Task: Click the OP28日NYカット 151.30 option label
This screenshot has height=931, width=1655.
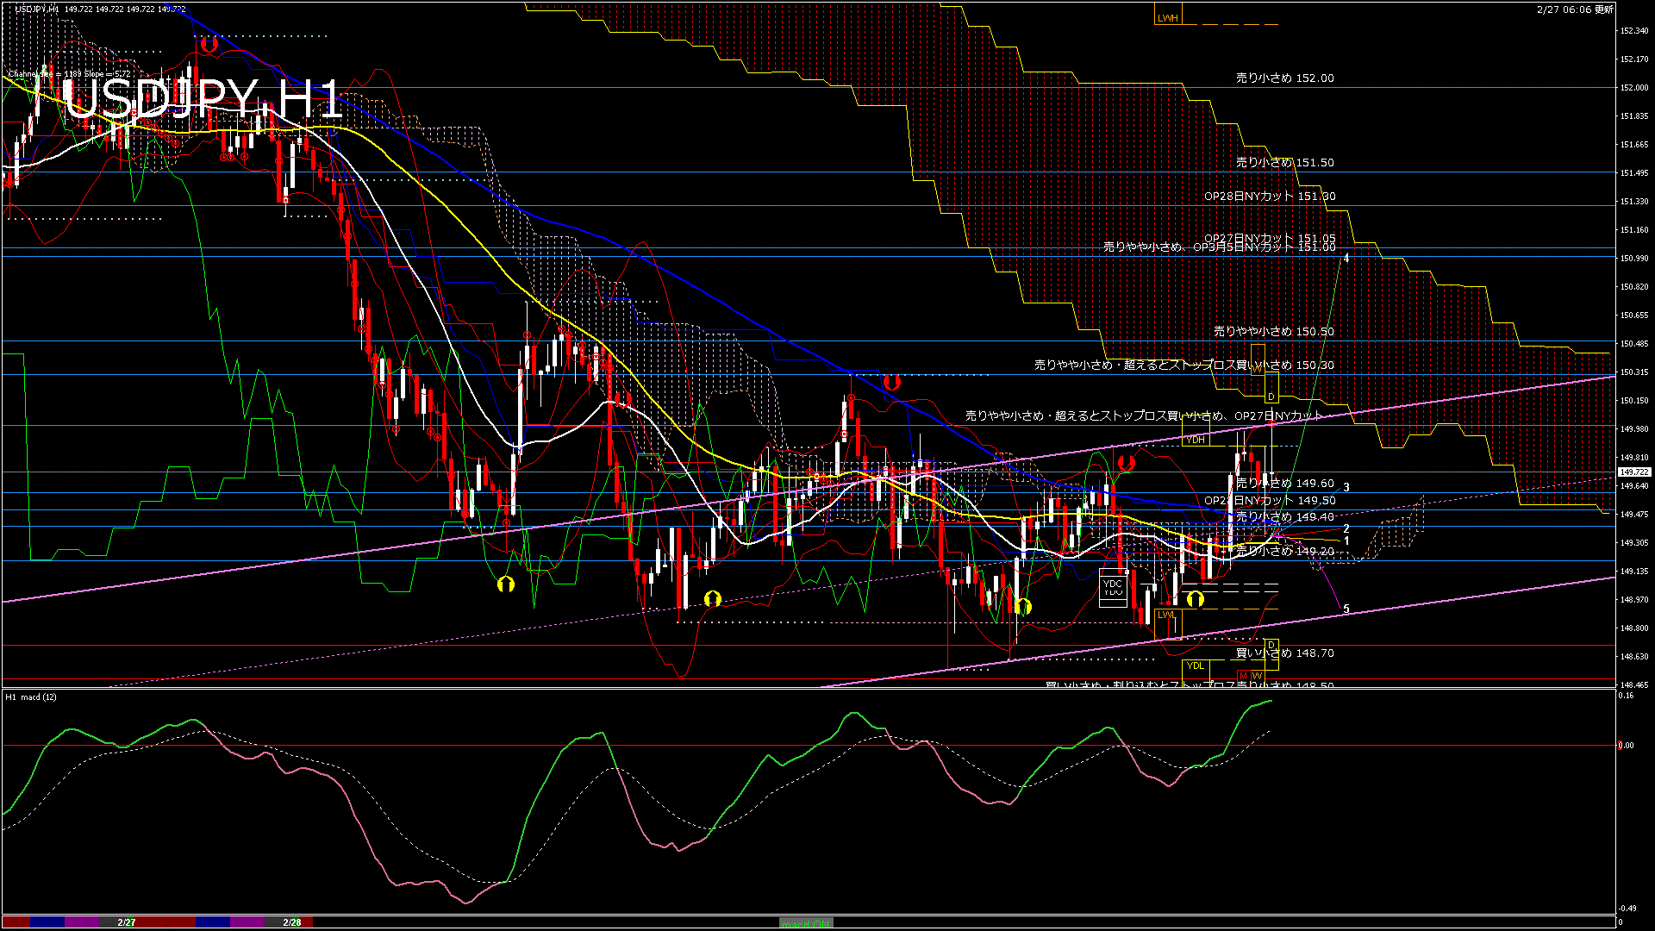Action: (x=1269, y=196)
